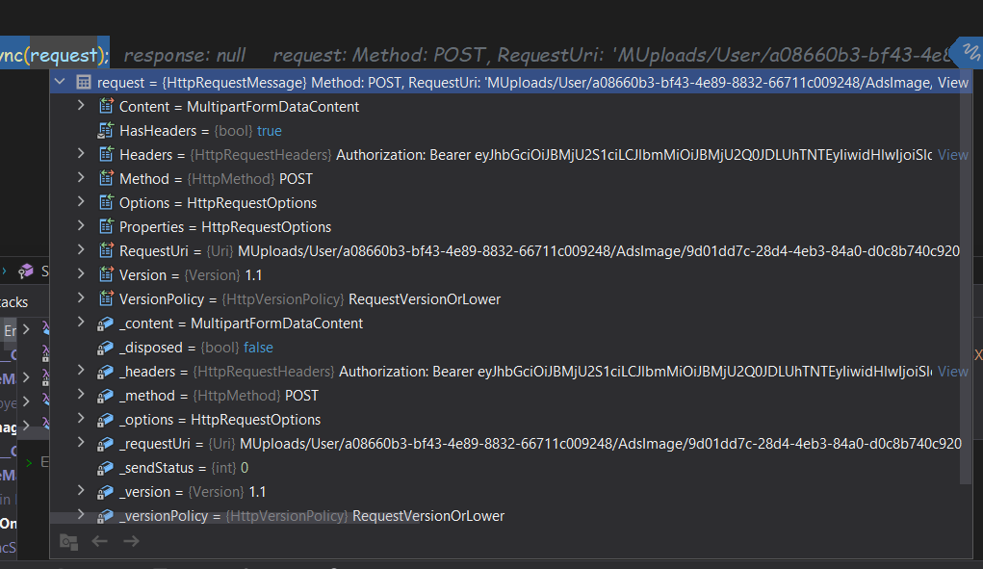This screenshot has width=983, height=569.
Task: Click the _headers private field icon
Action: click(x=105, y=372)
